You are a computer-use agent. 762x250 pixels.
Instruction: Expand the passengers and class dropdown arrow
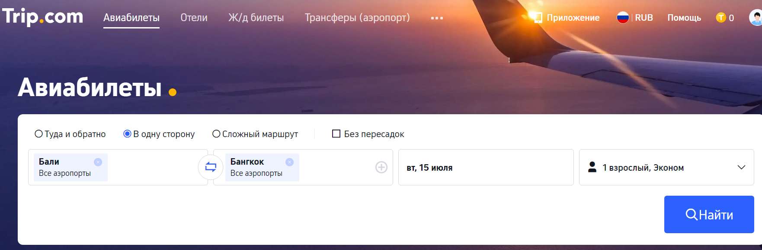pyautogui.click(x=741, y=167)
